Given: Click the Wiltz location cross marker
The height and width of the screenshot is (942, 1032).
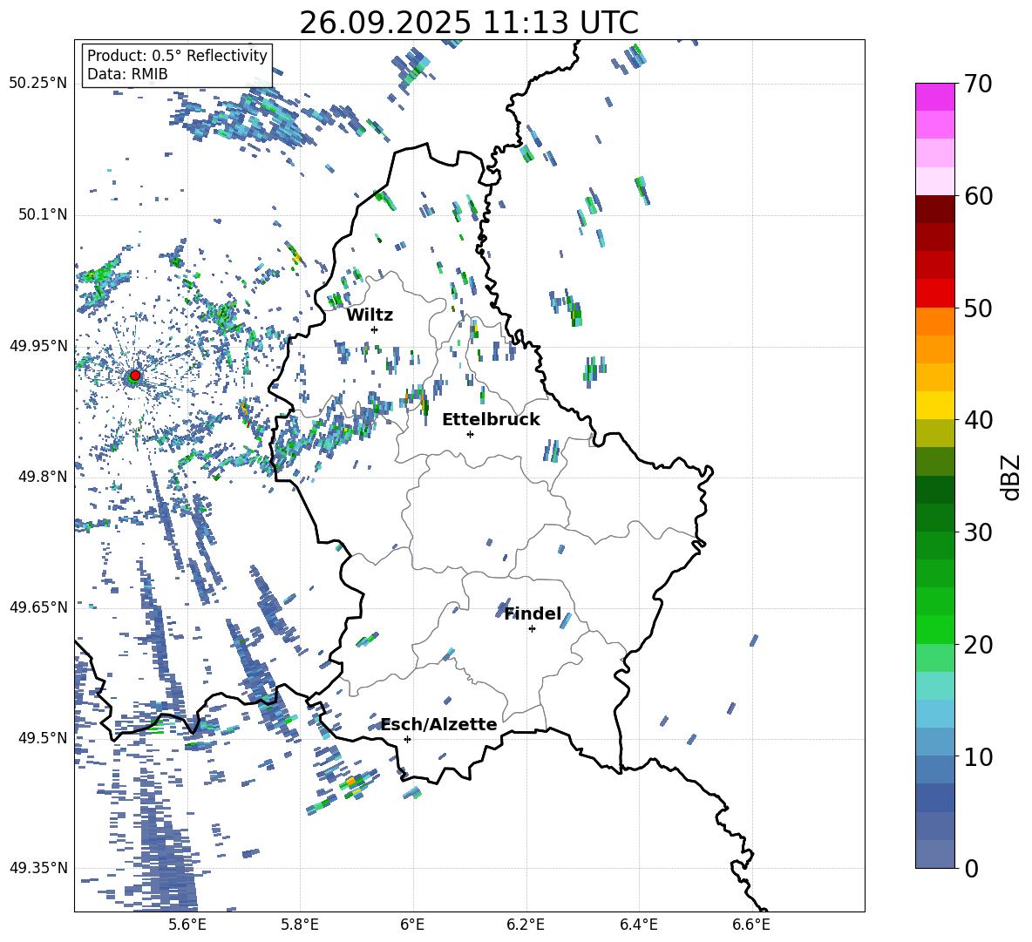Looking at the screenshot, I should 375,329.
